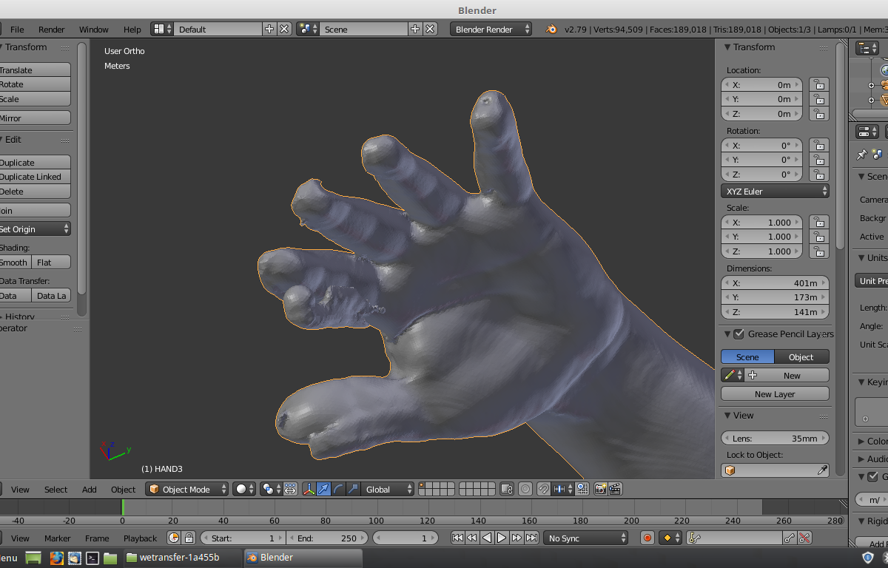Click the OpenGL render animation clapper icon
The height and width of the screenshot is (568, 888).
point(614,489)
